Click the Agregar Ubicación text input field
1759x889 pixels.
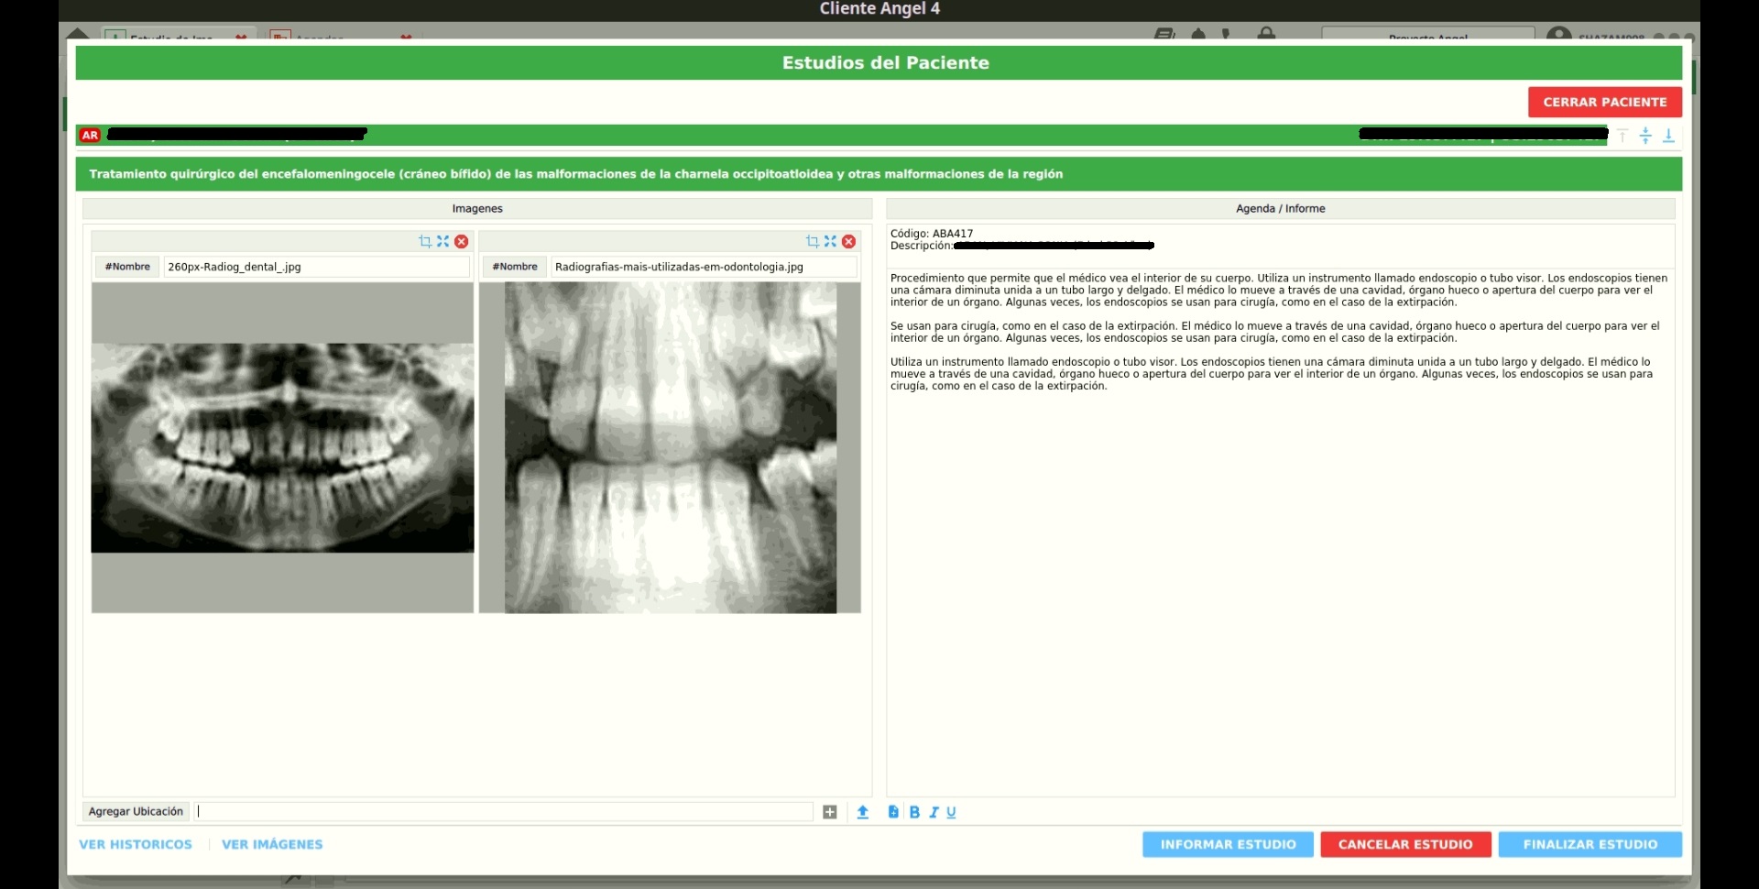(x=503, y=812)
